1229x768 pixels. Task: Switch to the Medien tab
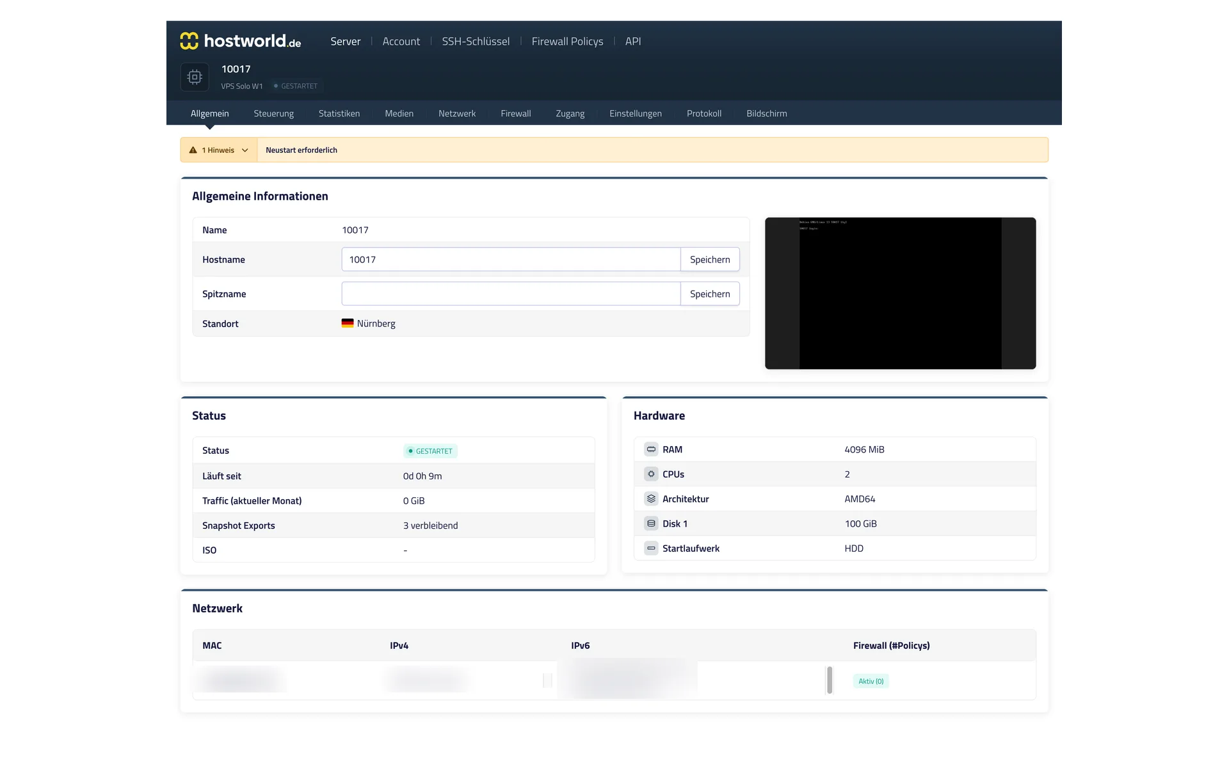click(399, 113)
